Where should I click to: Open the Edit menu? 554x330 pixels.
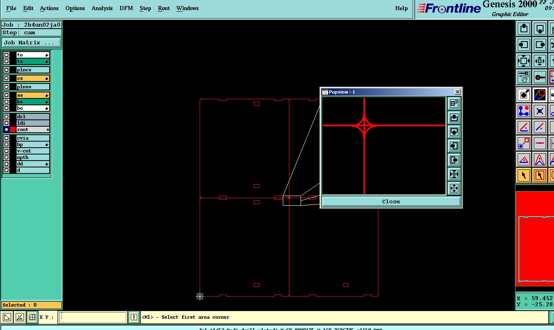(x=28, y=8)
